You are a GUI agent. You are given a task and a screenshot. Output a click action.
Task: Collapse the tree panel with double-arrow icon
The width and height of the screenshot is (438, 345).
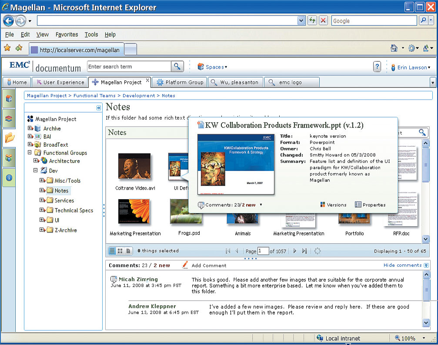point(99,108)
